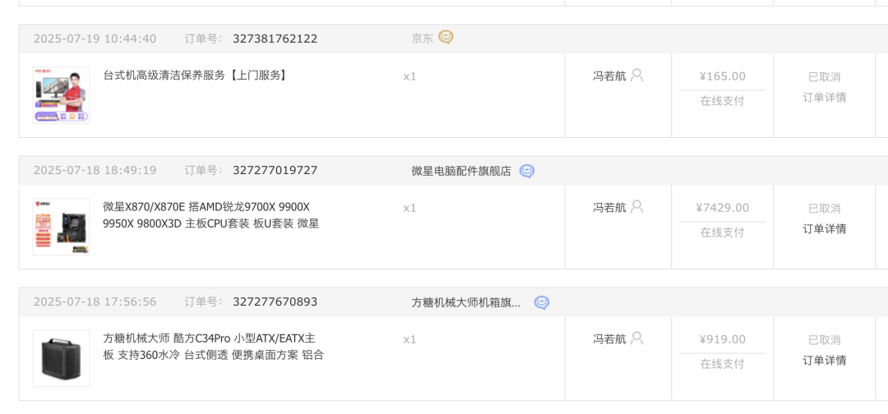This screenshot has height=414, width=888.
Task: Open 订单详情 for the ¥165.00 order
Action: [x=824, y=97]
